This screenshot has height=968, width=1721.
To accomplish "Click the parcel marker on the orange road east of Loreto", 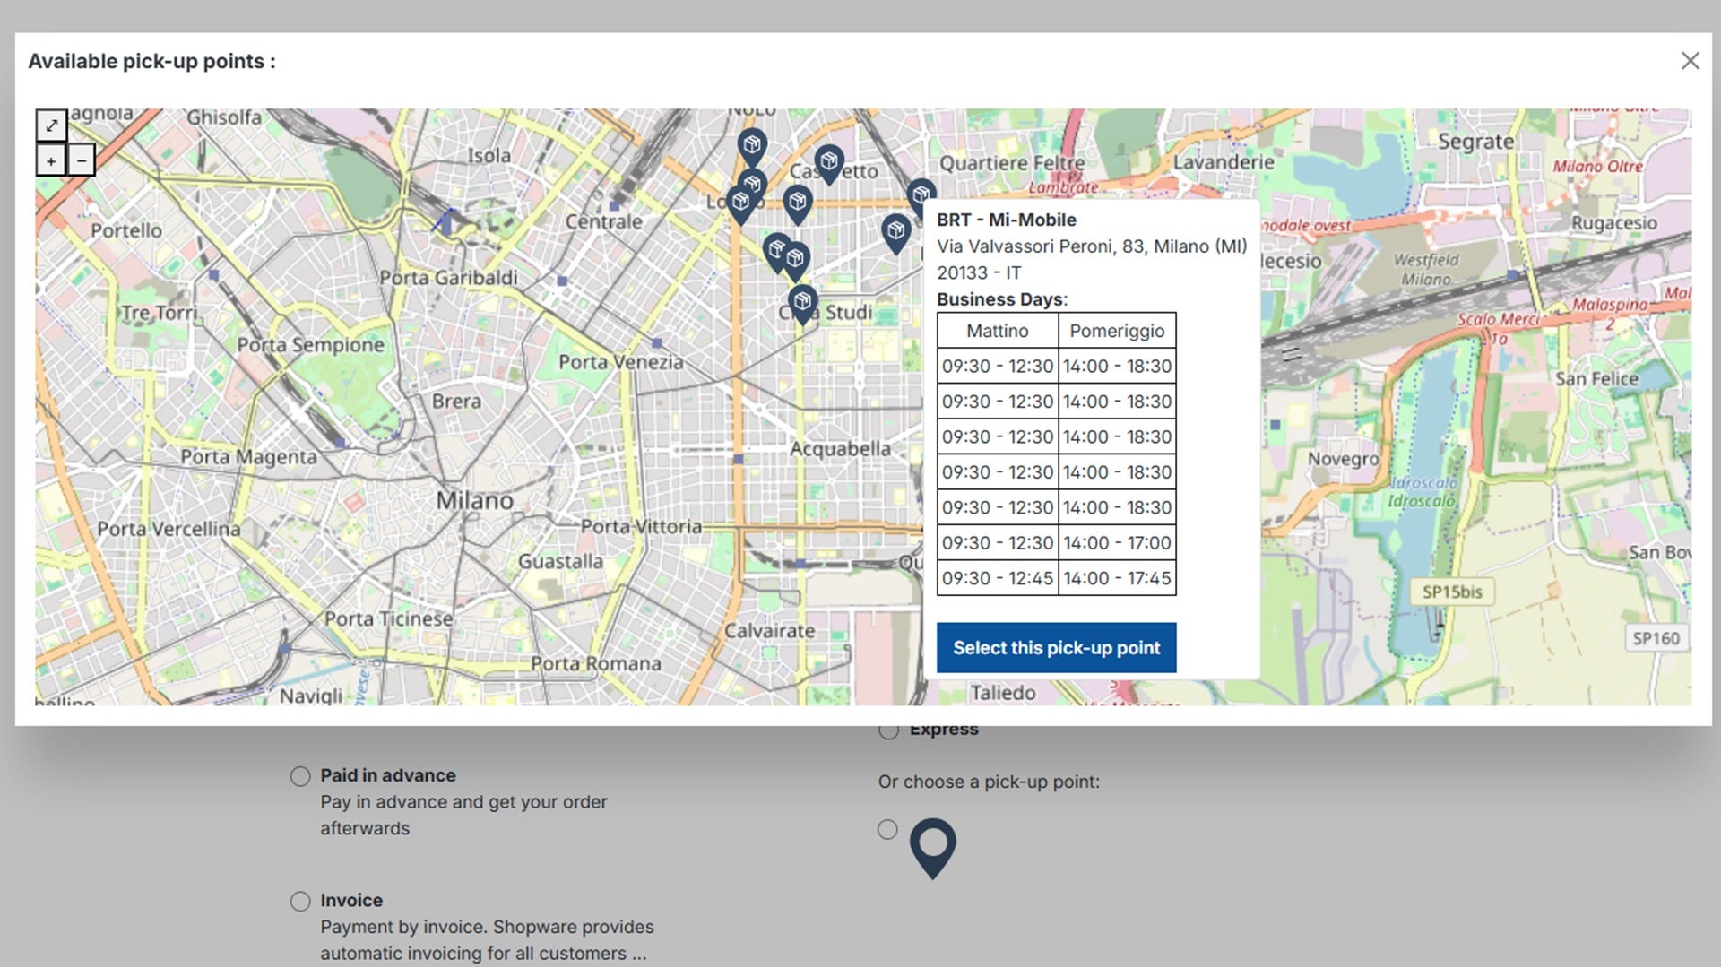I will [797, 205].
